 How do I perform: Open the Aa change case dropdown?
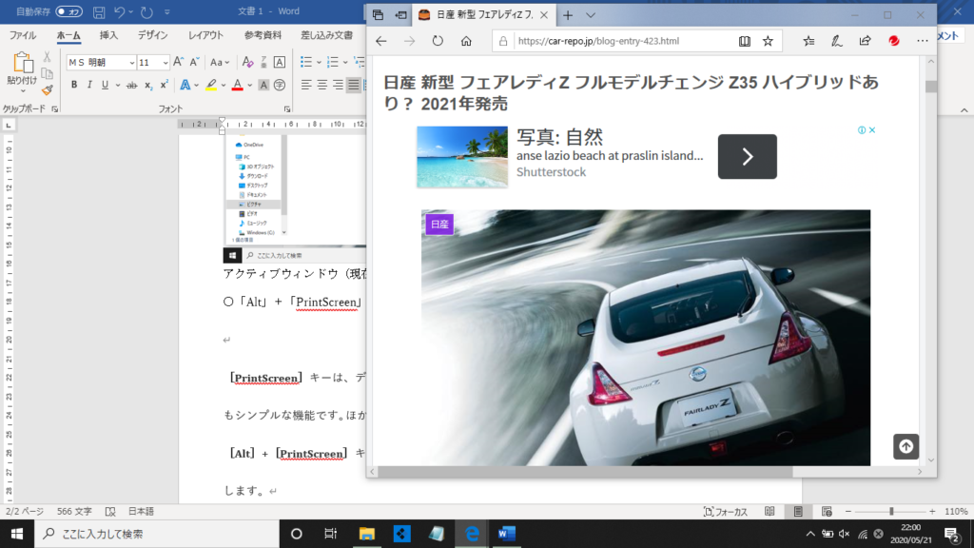click(x=220, y=62)
